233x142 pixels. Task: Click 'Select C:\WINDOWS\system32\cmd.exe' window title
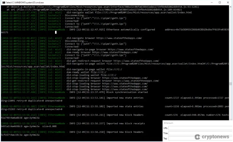[x=25, y=2]
